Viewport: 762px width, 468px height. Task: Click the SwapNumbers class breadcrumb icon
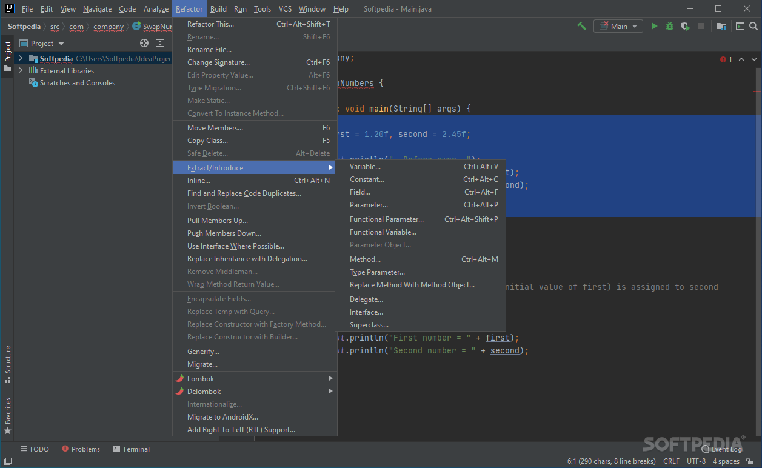(x=136, y=26)
